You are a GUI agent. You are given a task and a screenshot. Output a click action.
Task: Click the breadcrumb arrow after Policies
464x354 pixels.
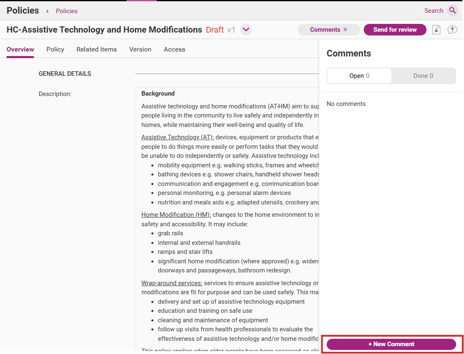click(47, 11)
